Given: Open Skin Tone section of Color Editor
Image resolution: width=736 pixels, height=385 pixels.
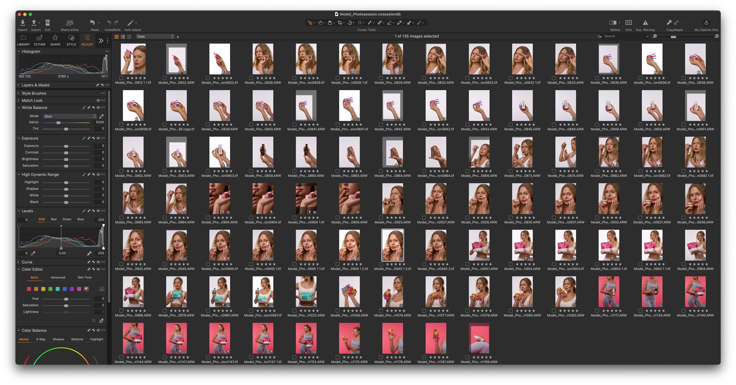Looking at the screenshot, I should coord(85,278).
